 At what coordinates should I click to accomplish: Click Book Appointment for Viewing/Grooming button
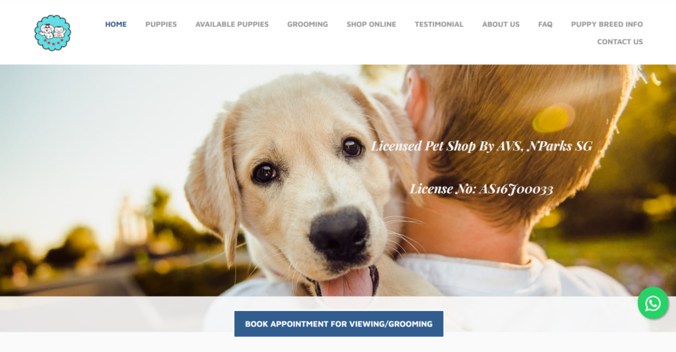[x=339, y=324]
